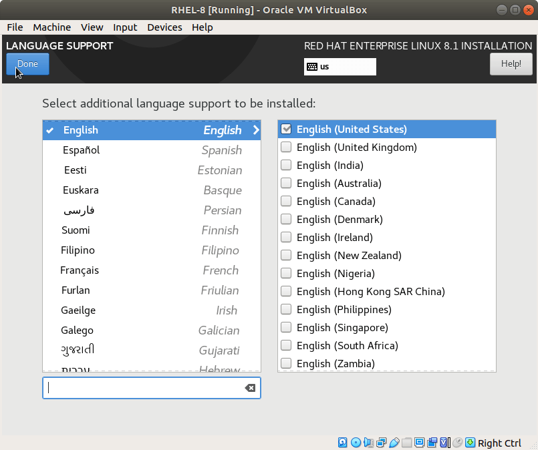This screenshot has width=538, height=450.
Task: Expand the English language row arrow
Action: click(255, 130)
